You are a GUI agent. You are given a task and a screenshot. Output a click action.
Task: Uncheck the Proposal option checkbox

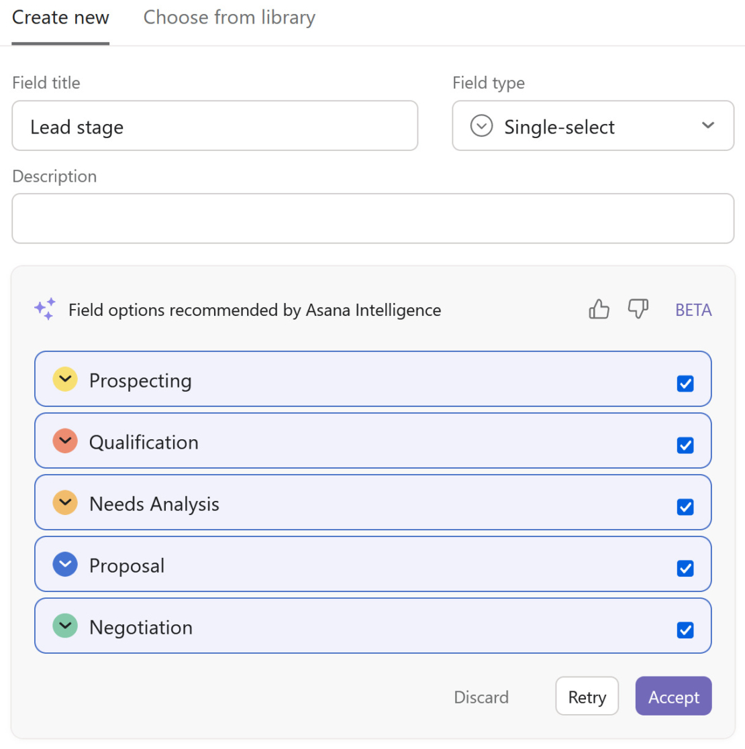click(685, 568)
